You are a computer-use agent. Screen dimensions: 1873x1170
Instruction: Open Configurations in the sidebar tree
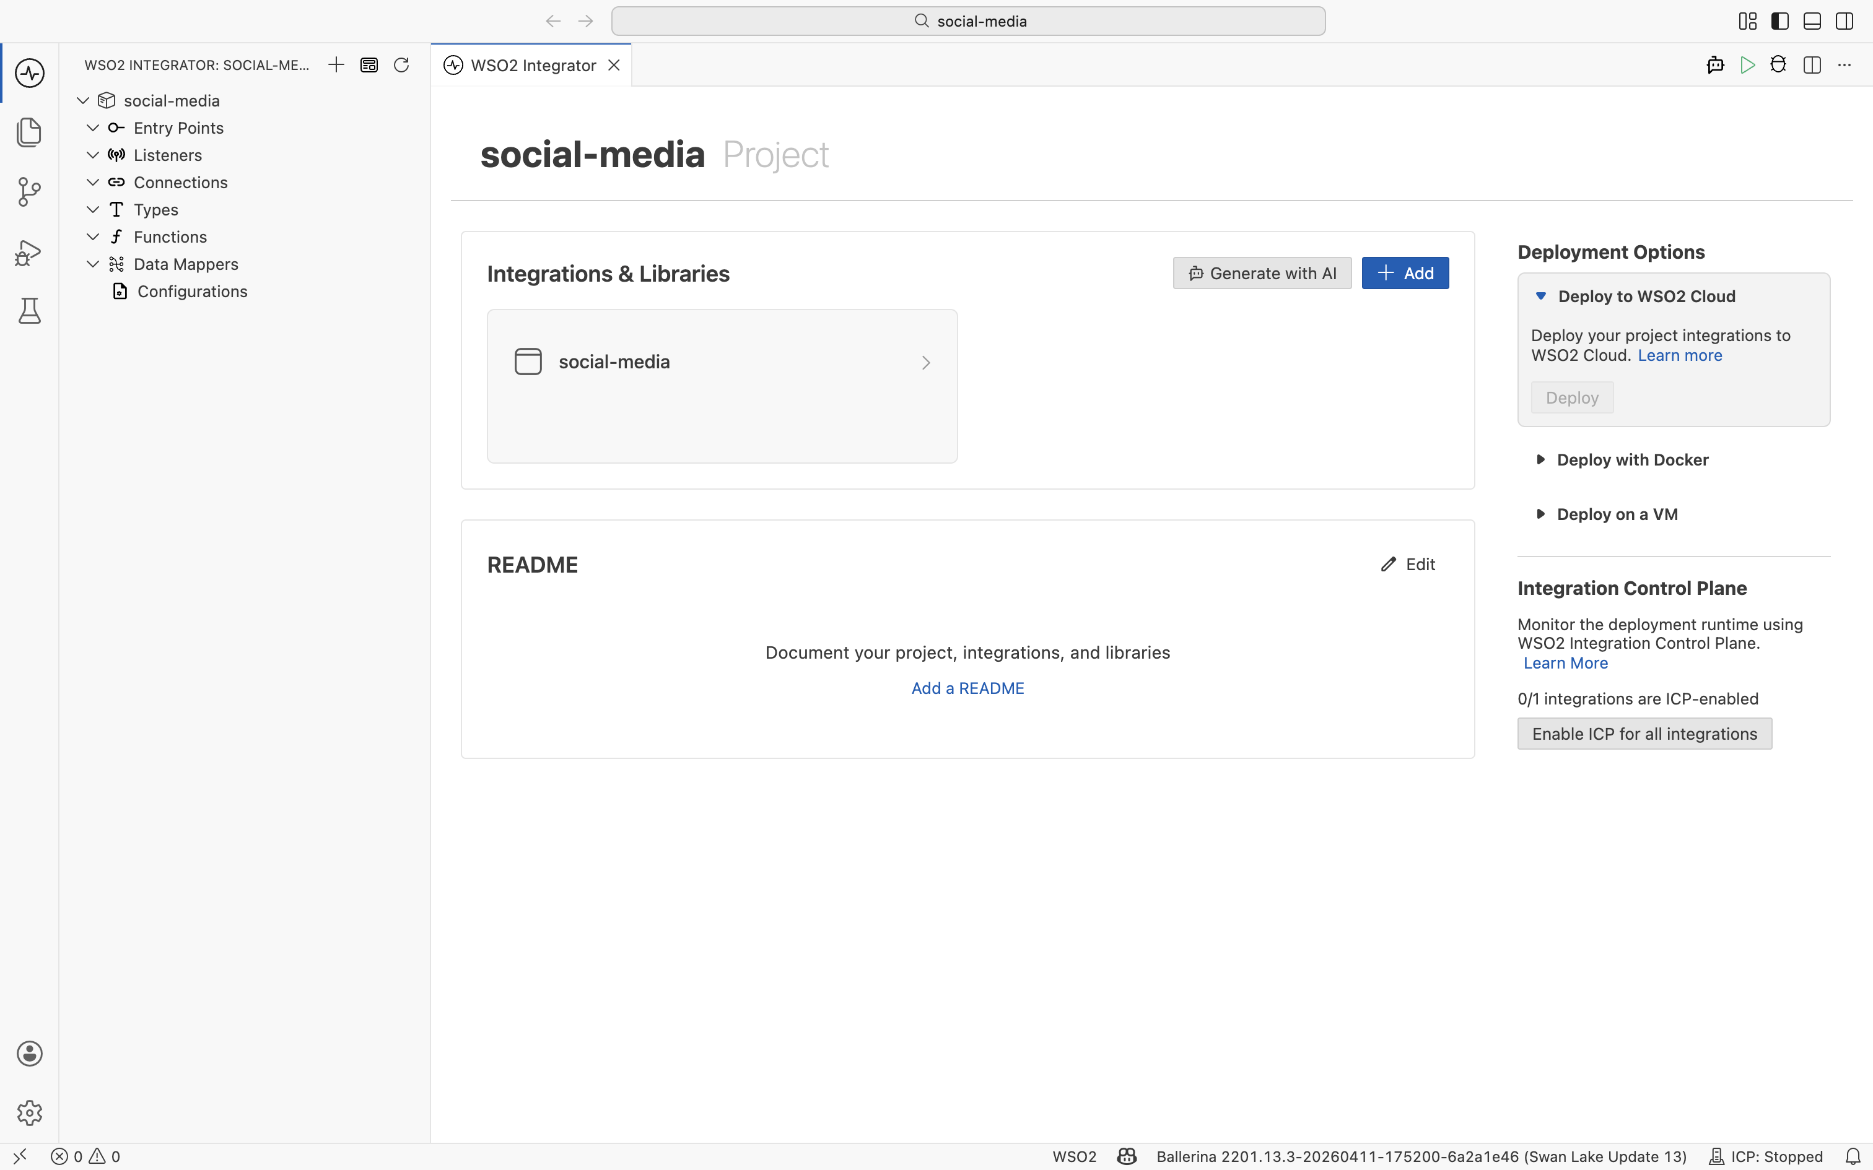tap(192, 292)
